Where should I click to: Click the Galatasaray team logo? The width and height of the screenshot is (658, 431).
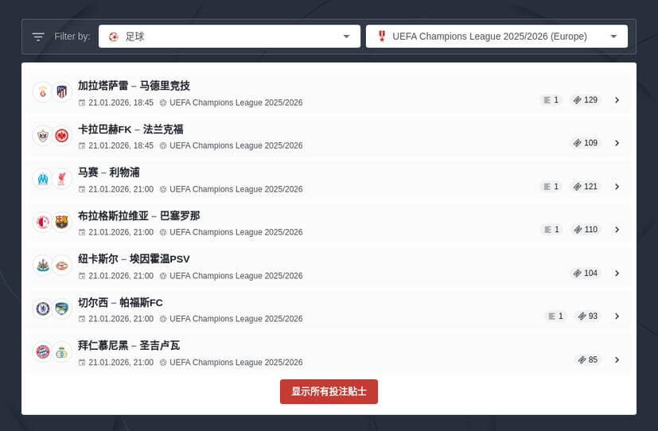(42, 92)
